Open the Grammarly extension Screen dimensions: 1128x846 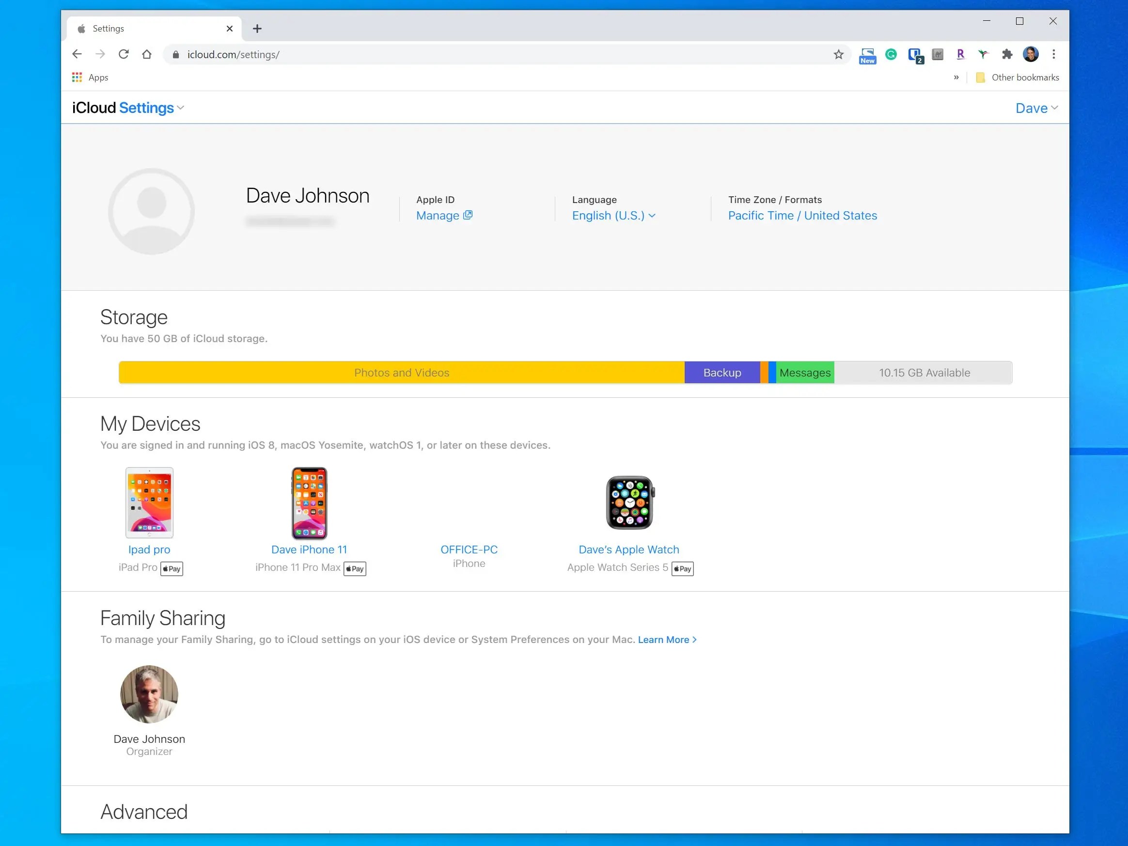point(891,55)
